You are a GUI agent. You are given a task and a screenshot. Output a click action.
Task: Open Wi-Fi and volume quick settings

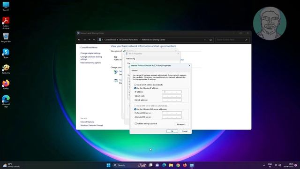pos(277,165)
